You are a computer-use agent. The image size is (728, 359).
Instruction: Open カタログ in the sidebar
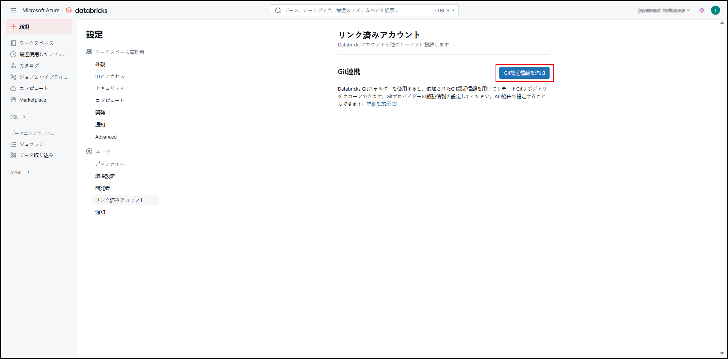29,66
